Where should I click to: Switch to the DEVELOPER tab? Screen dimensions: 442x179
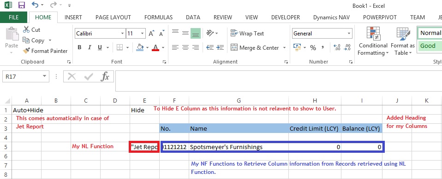tap(286, 17)
